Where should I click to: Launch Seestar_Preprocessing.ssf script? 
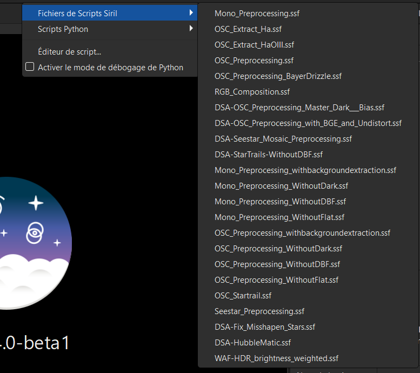(x=259, y=311)
